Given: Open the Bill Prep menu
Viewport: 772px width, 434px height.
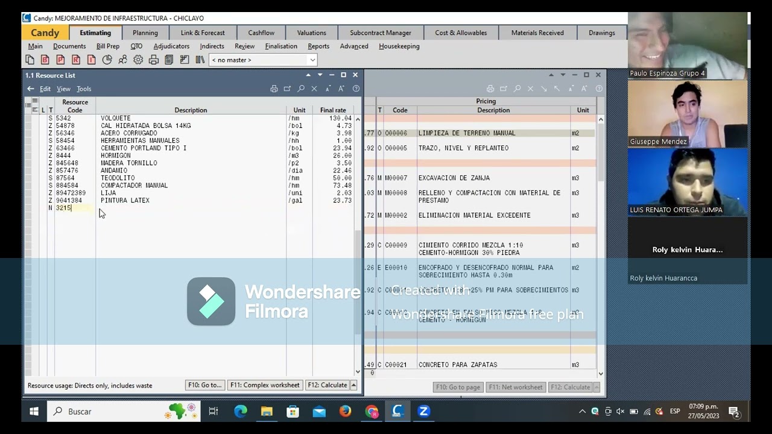Looking at the screenshot, I should click(108, 46).
